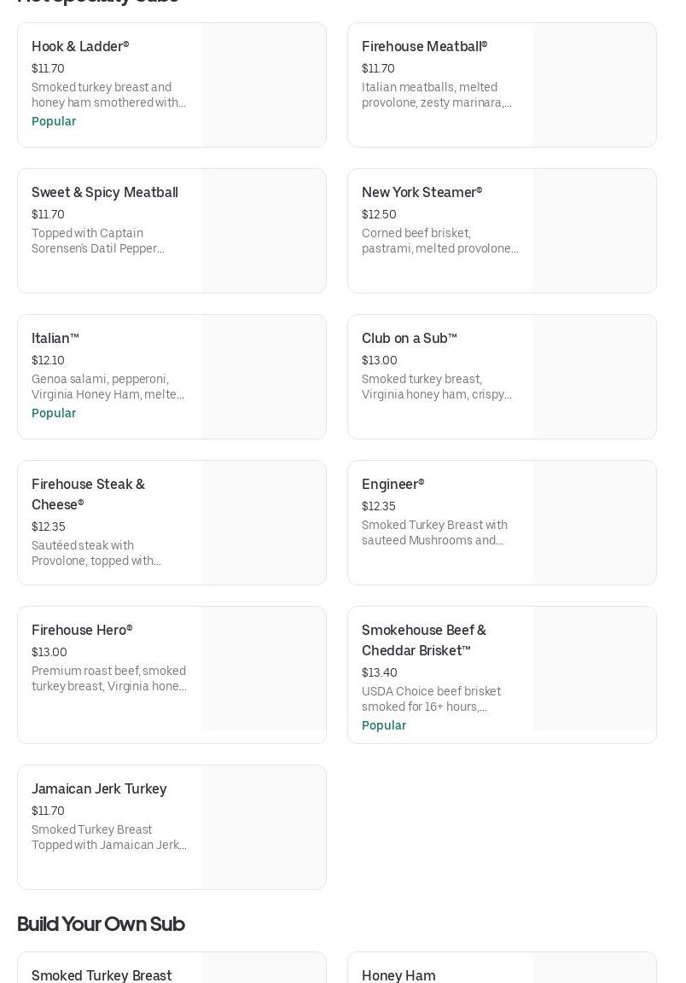
Task: Pick the Club on a Sub title
Action: [x=409, y=339]
